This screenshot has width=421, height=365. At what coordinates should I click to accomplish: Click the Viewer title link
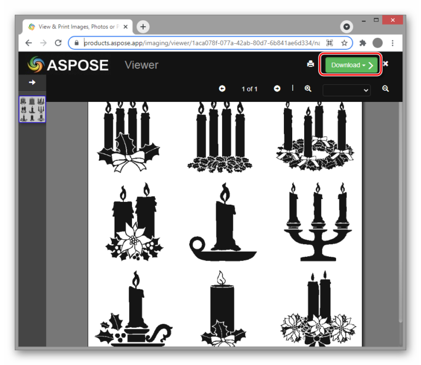[x=141, y=65]
